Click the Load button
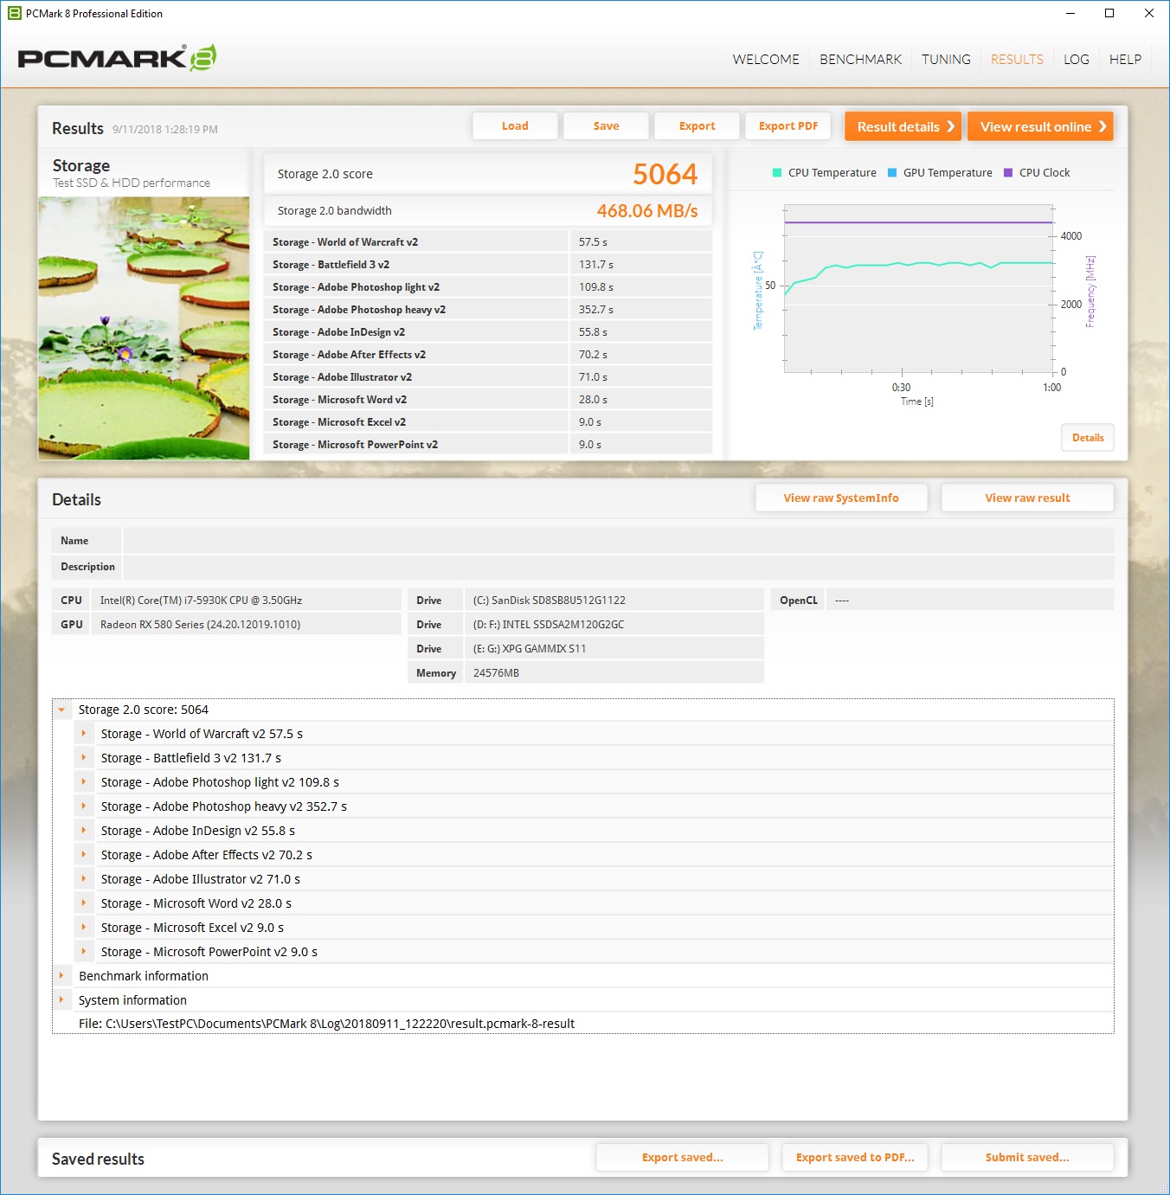 [515, 126]
